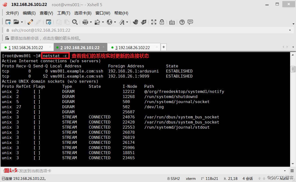Click 21,18 cursor position indicator
The width and height of the screenshot is (296, 182).
231,179
